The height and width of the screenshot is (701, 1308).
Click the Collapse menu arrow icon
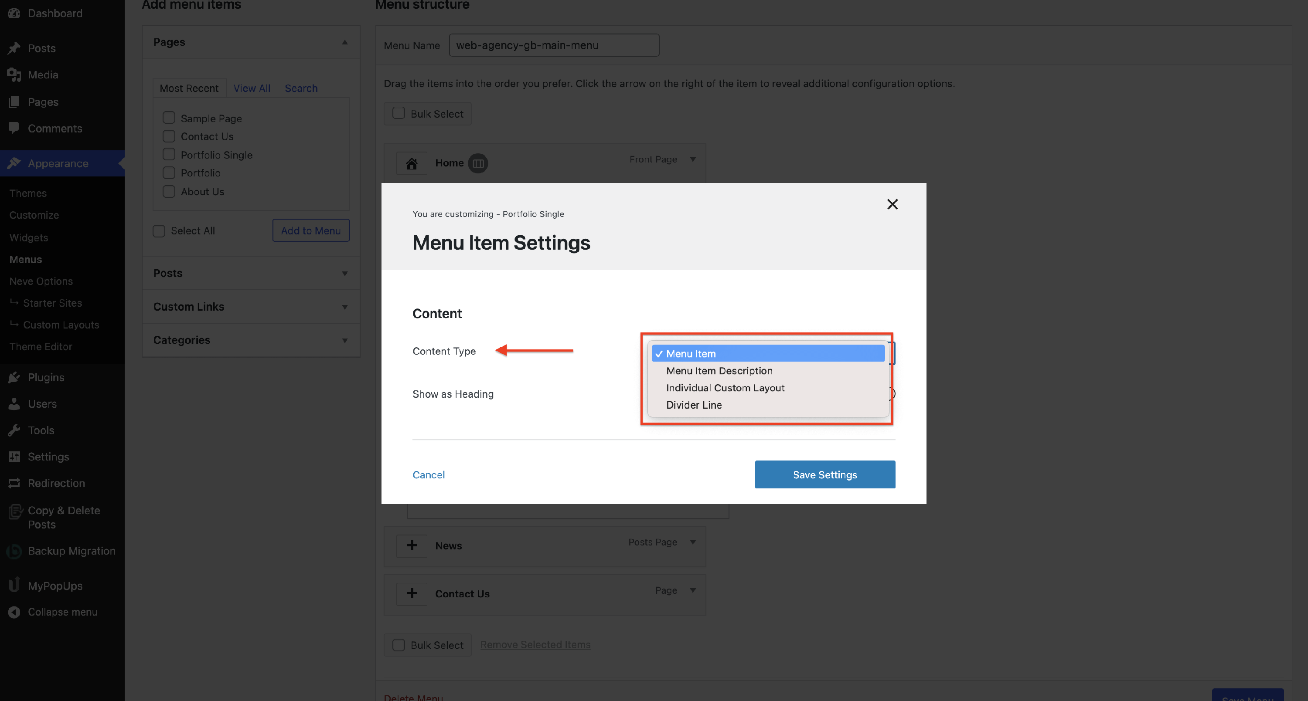pos(14,612)
